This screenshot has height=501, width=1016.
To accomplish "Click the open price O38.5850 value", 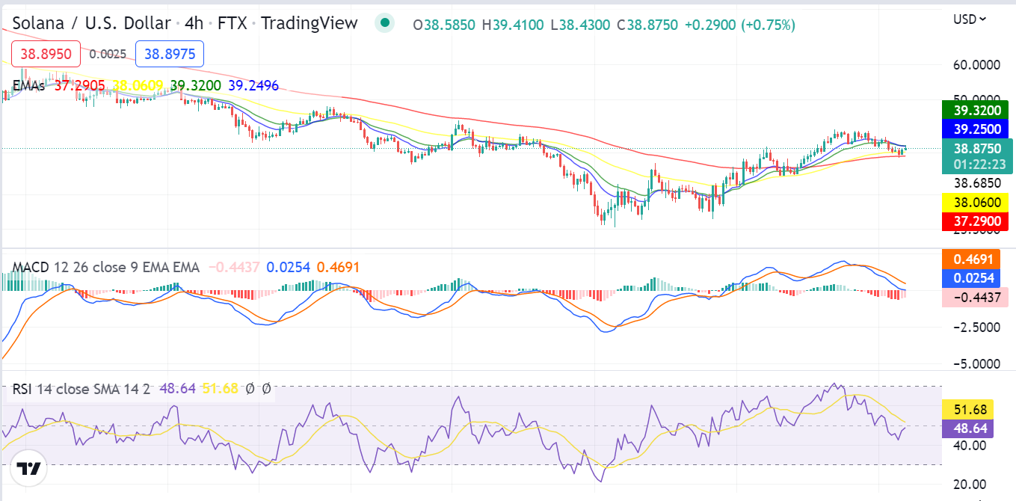I will (x=444, y=25).
